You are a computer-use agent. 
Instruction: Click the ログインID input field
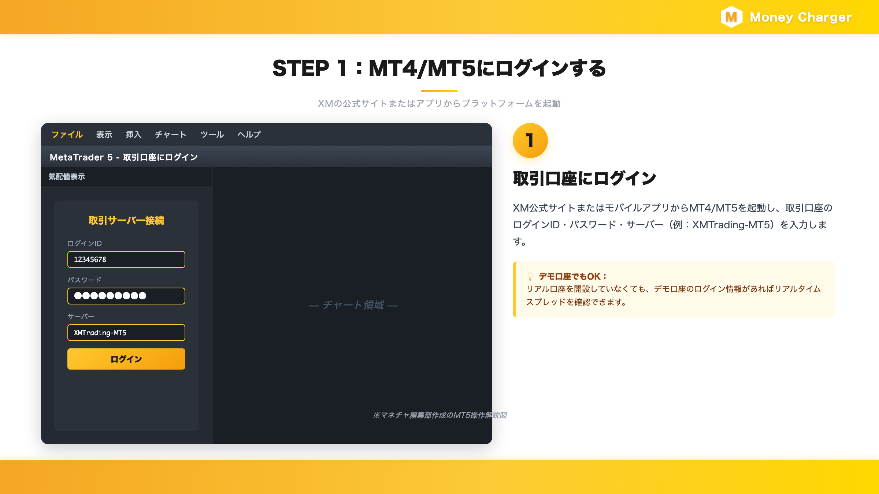click(x=126, y=259)
